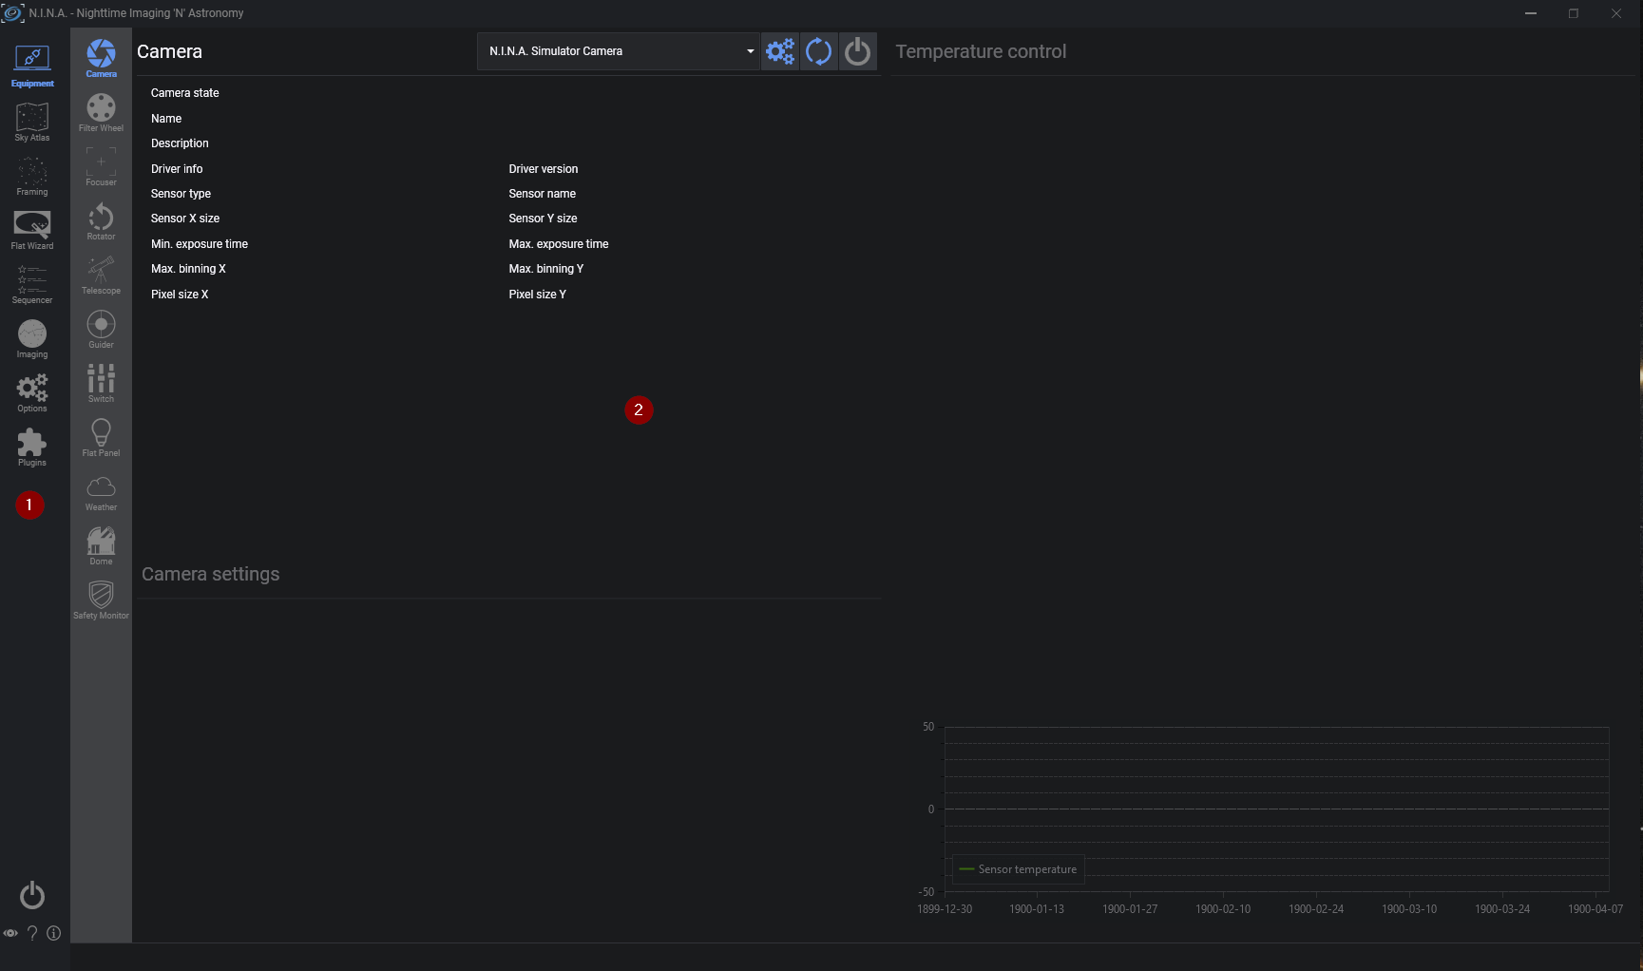The height and width of the screenshot is (971, 1643).
Task: Open the Guider equipment page
Action: (101, 329)
